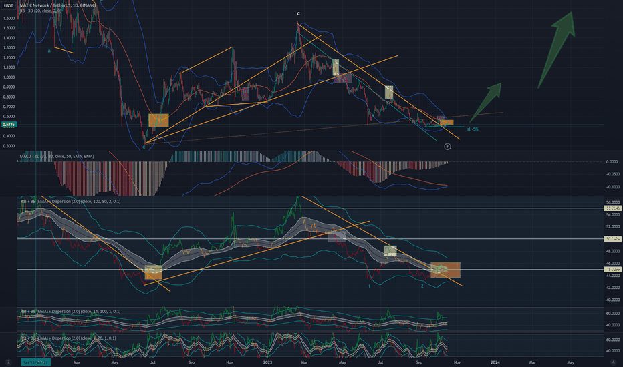Screen dimensions: 623x367
Task: Select the BB 3D (20, close, 2, 0) indicator legend
Action: click(40, 11)
